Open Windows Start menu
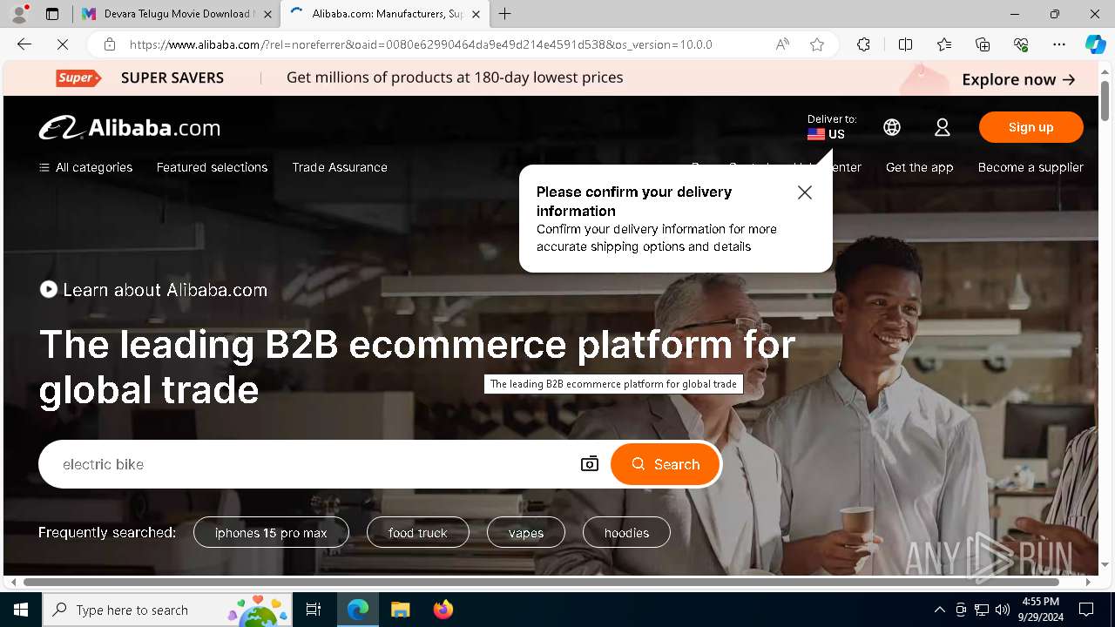Image resolution: width=1115 pixels, height=627 pixels. point(21,610)
